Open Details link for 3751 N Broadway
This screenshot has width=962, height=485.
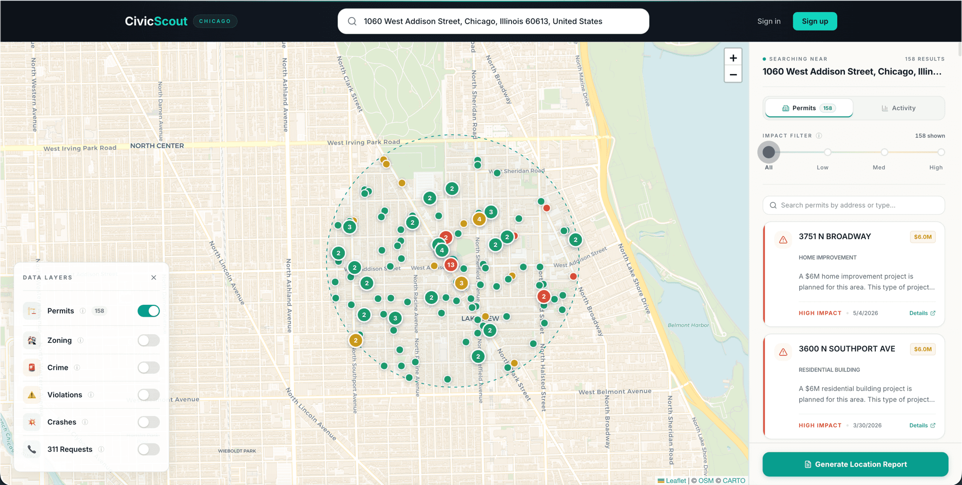point(922,313)
